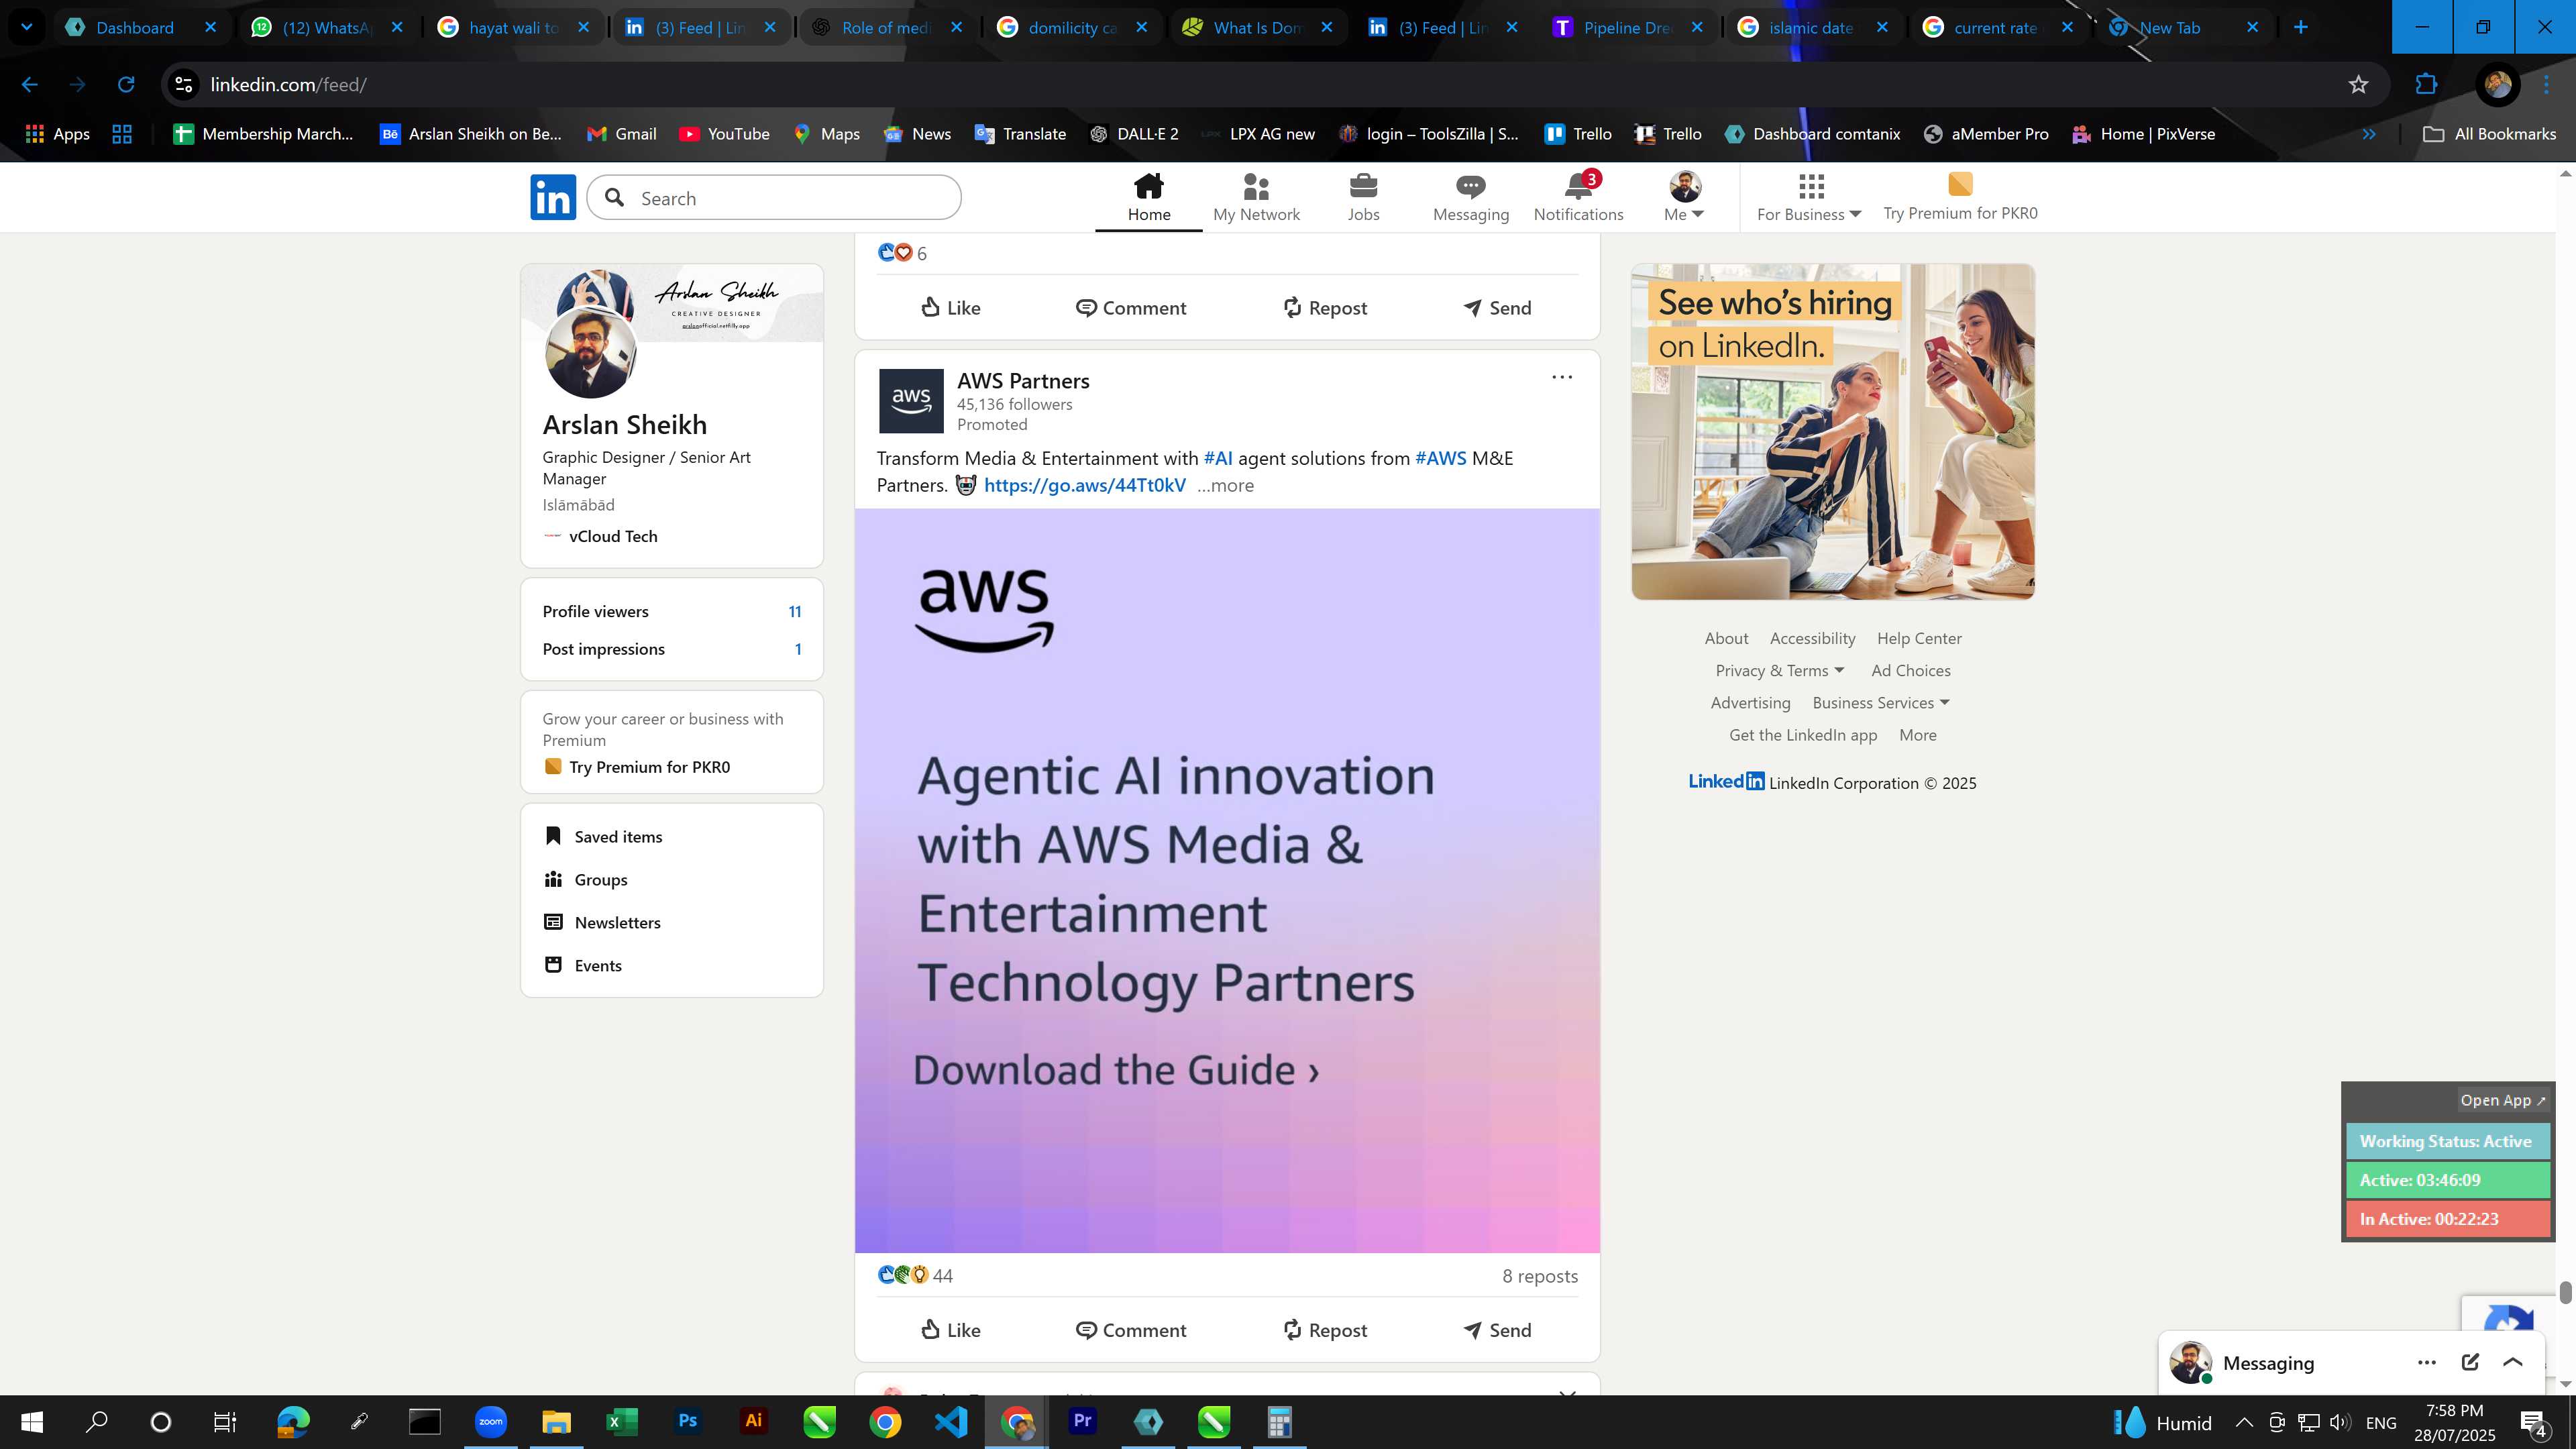Expand the Me profile menu
Screen dimensions: 2576x1449
tap(1684, 197)
